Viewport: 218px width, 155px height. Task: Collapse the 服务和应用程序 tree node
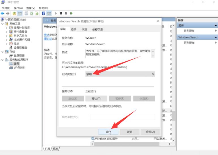click(3, 60)
